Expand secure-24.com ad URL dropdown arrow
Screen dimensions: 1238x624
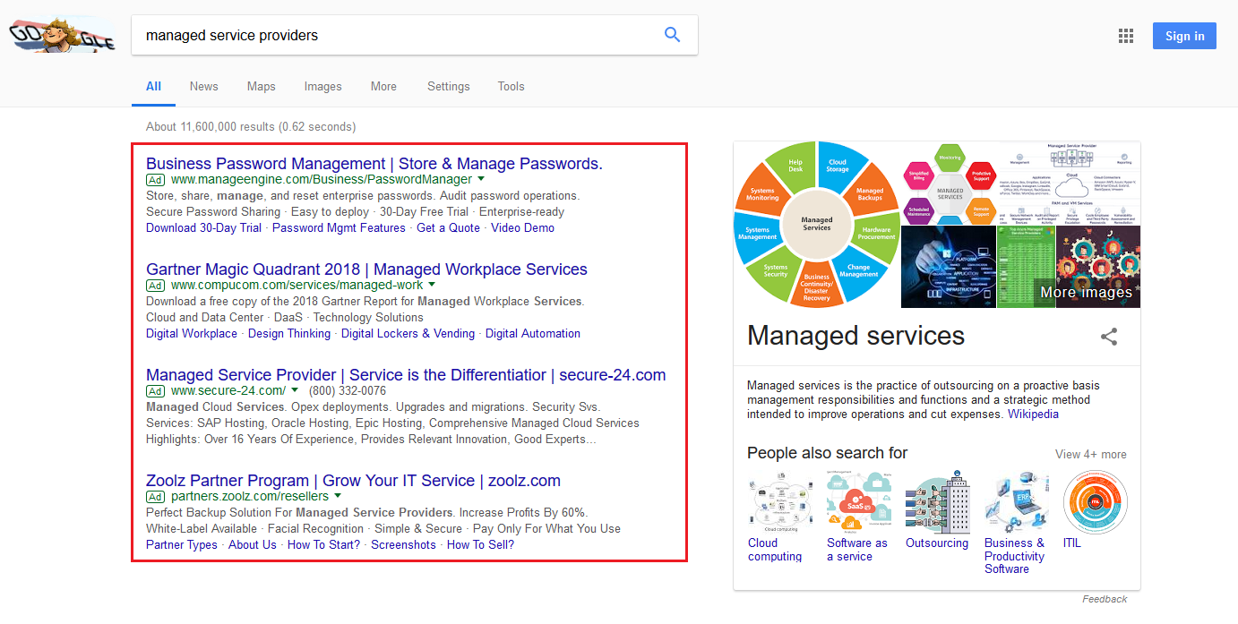pyautogui.click(x=295, y=390)
